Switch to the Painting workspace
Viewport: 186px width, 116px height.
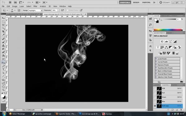(x=146, y=2)
